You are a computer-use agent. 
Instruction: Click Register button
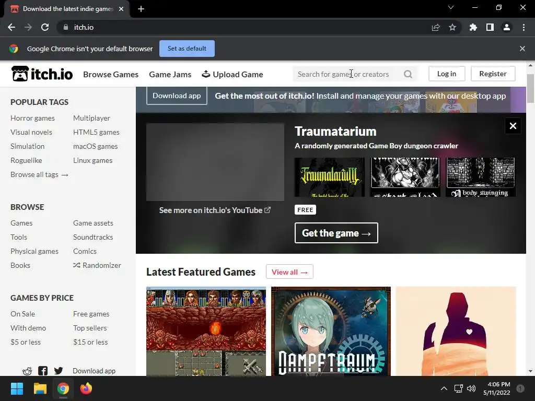click(493, 74)
